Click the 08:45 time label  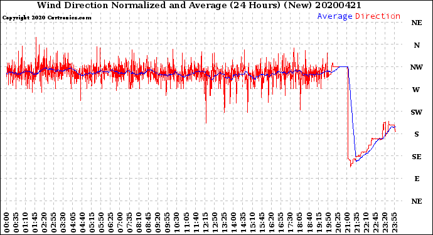pos(149,222)
